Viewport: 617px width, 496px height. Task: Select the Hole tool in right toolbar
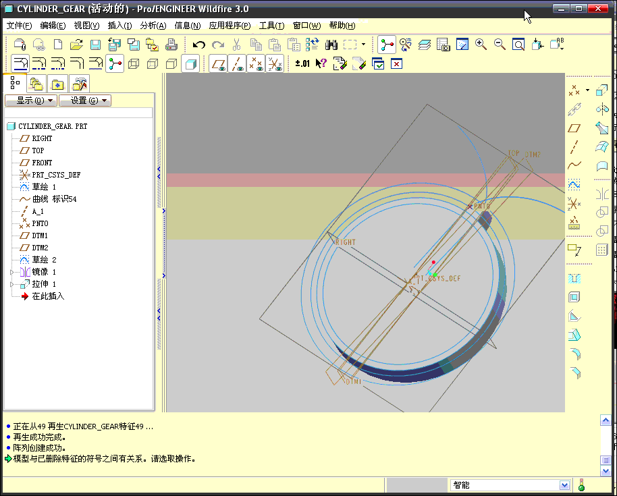[574, 279]
